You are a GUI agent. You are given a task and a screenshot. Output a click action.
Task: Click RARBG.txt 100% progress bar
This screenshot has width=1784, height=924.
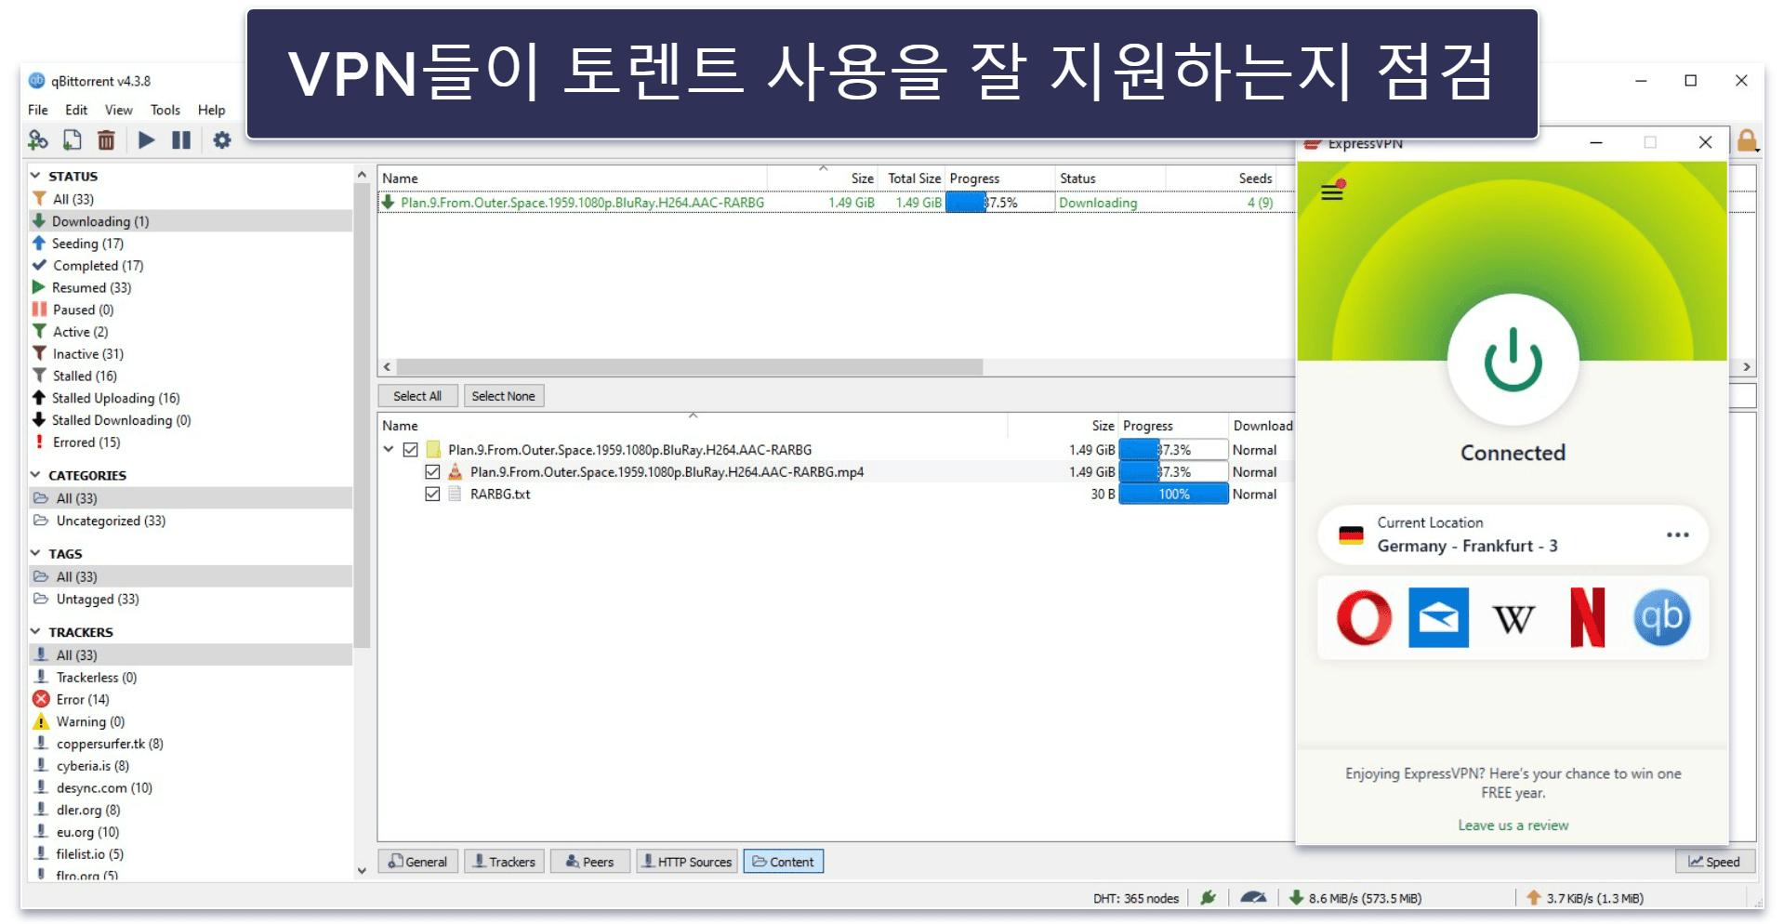pos(1173,495)
